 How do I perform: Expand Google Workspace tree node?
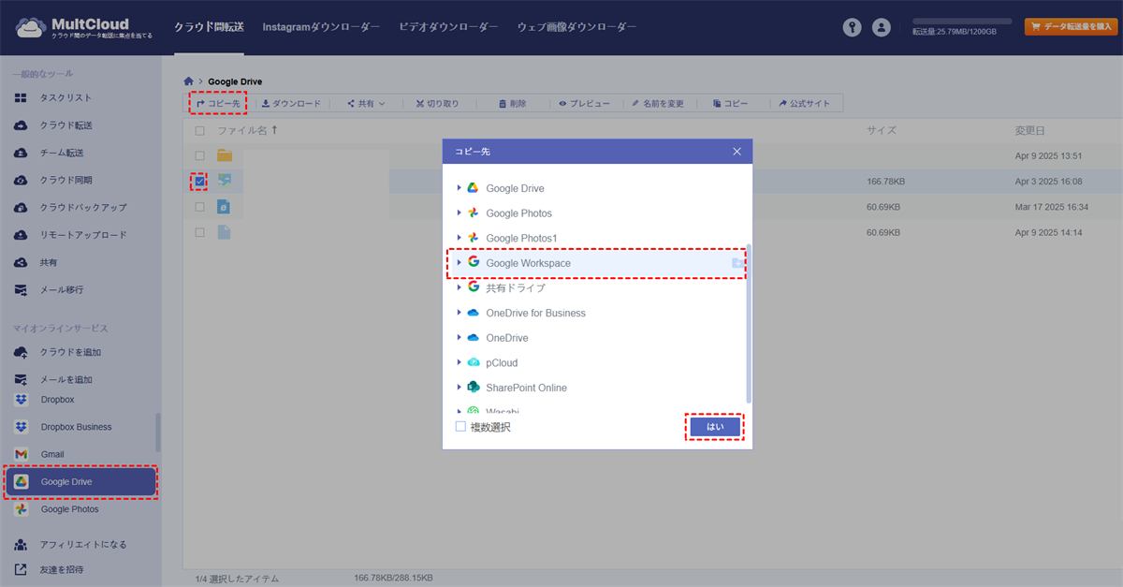pos(459,263)
